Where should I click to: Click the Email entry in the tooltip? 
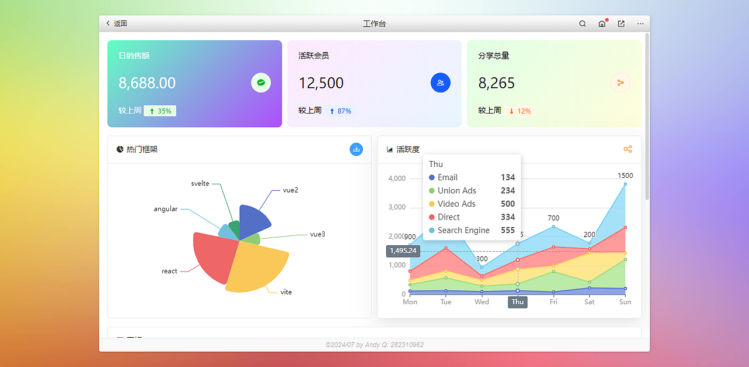point(448,177)
